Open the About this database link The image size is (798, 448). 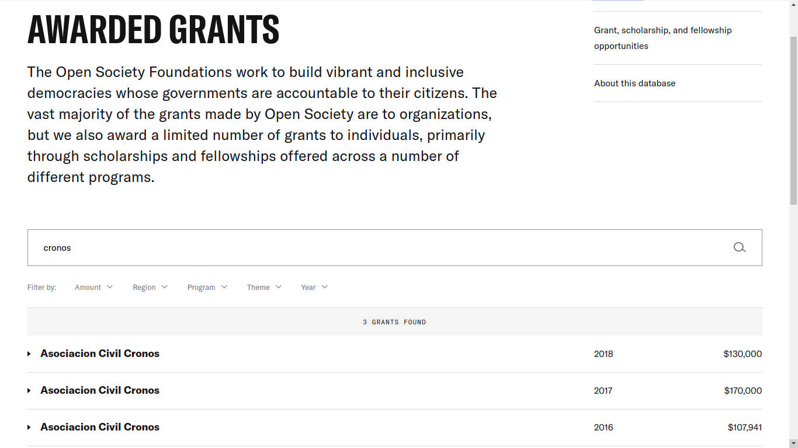point(634,83)
